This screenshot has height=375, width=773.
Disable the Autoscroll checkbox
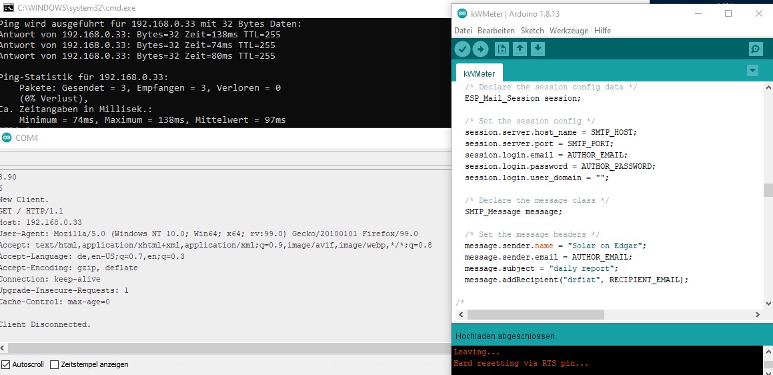[x=6, y=364]
